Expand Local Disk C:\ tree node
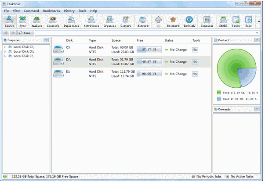Screen dimensions: 265x182 pyautogui.click(x=5, y=47)
